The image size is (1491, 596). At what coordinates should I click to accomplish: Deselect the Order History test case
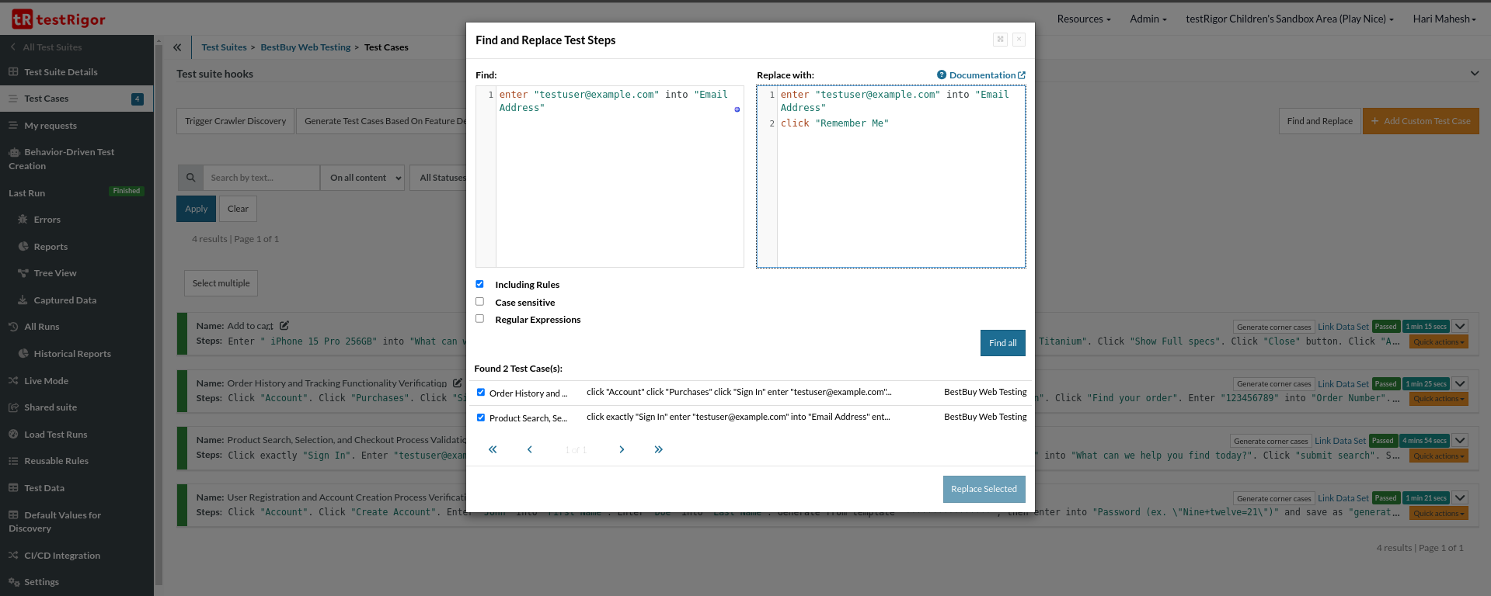[x=481, y=393]
